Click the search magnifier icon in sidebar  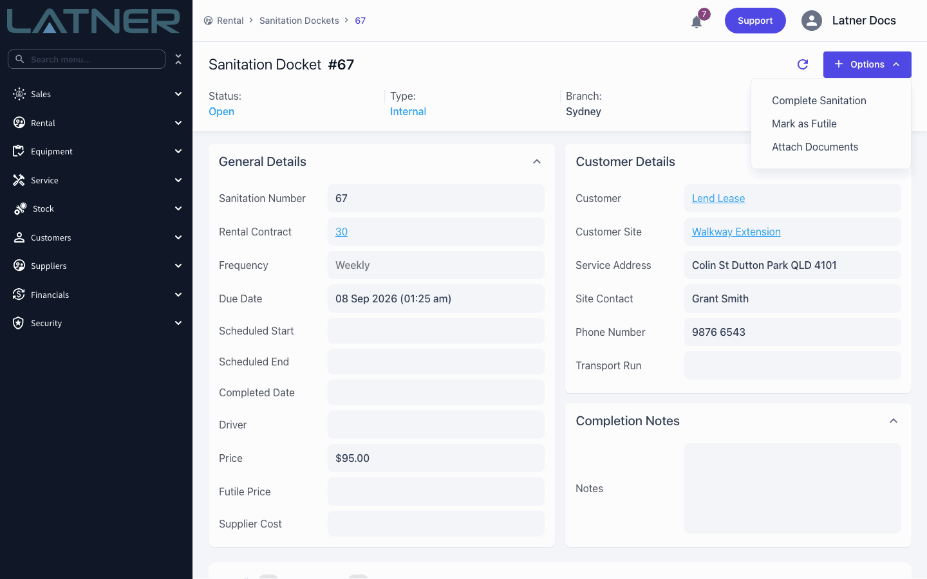pyautogui.click(x=20, y=59)
